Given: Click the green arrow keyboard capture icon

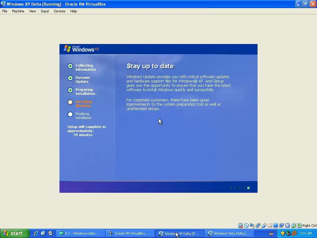Looking at the screenshot, I should 299,226.
